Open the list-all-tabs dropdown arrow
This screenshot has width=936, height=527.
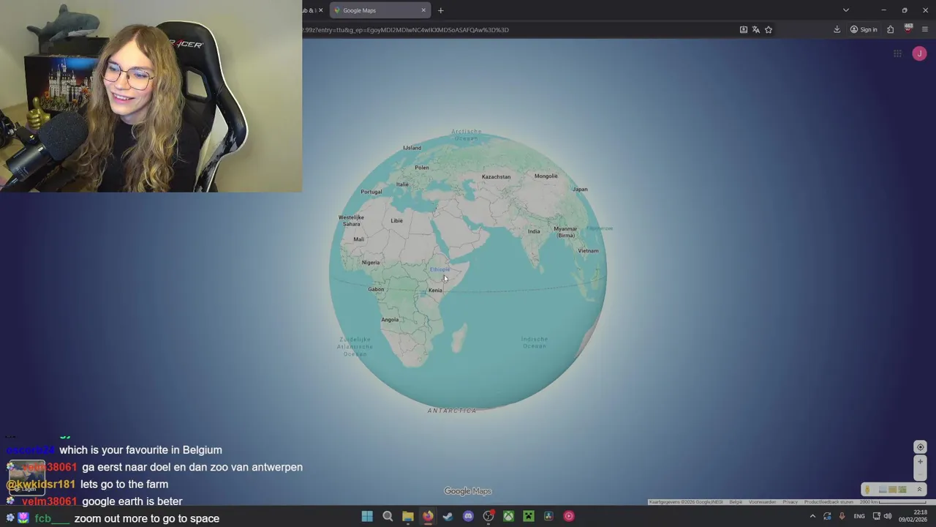point(846,10)
